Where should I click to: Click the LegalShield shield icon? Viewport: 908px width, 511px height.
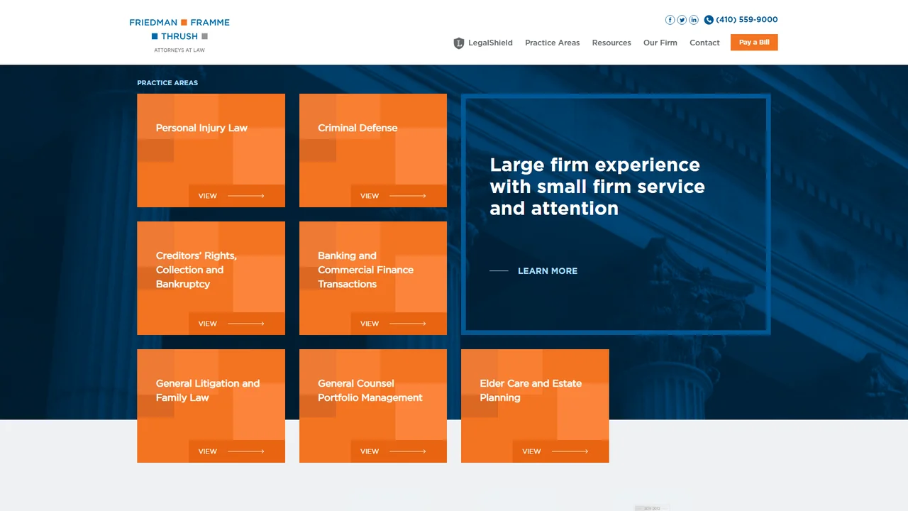[459, 43]
